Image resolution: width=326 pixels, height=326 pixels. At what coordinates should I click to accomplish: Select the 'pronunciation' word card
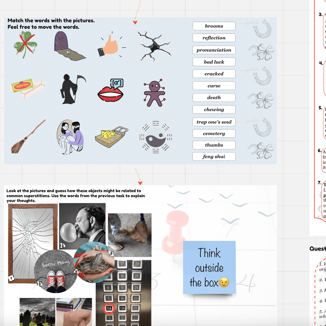tap(214, 50)
